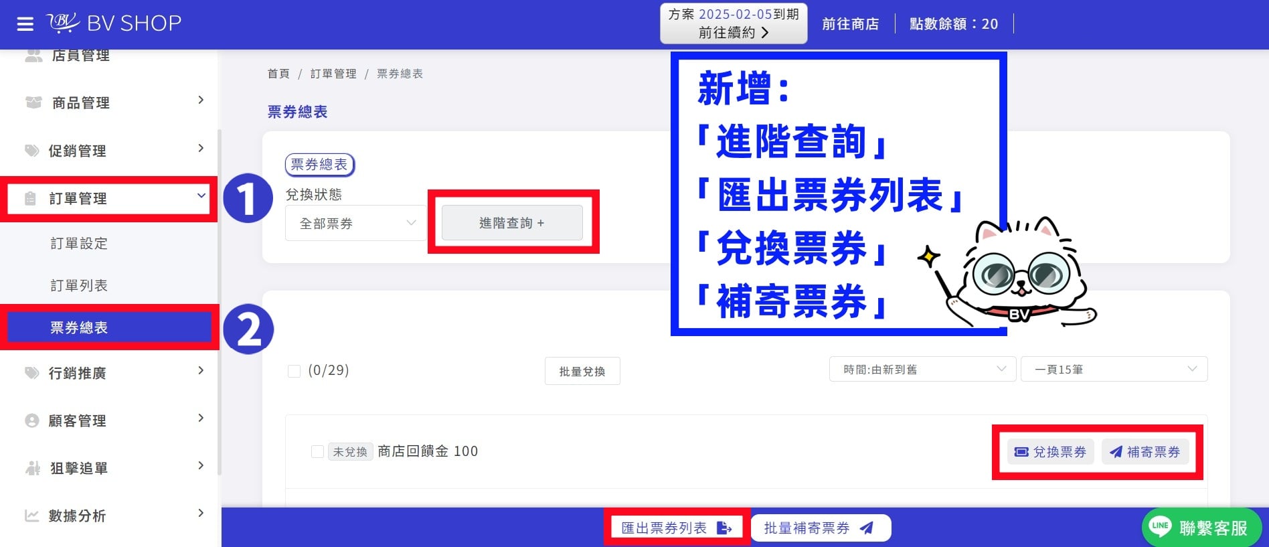Screen dimensions: 1269x547
Task: Click the send icon on 補寄票券
Action: 1116,452
